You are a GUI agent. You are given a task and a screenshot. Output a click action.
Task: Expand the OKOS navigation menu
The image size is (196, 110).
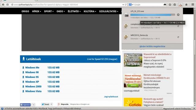[x=61, y=11]
